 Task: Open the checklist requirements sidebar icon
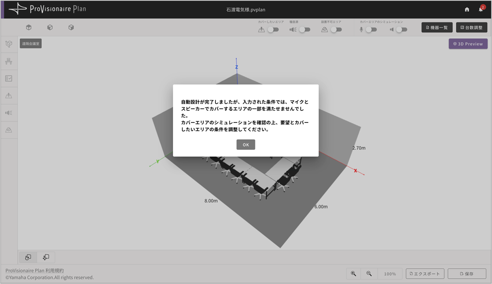9,78
